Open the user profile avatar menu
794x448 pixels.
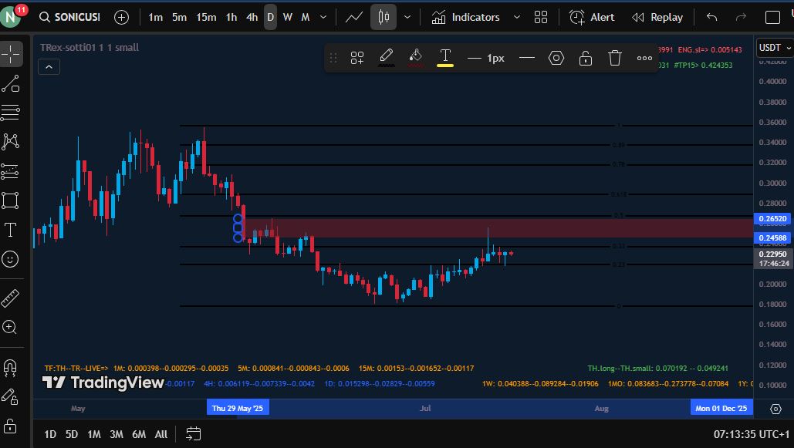[11, 17]
